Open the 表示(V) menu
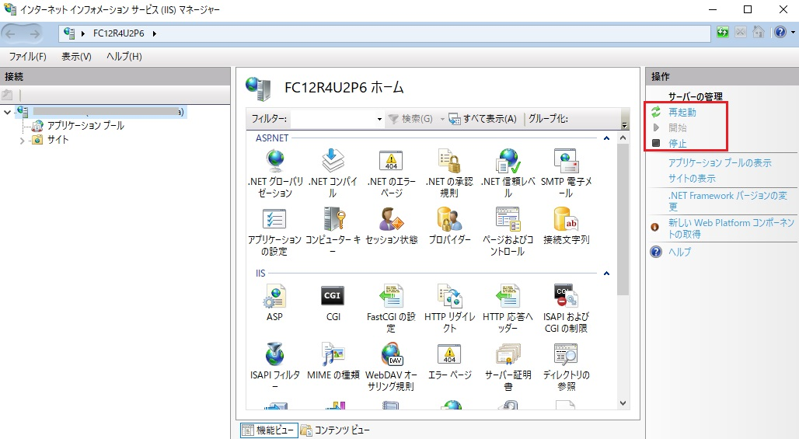This screenshot has height=439, width=799. click(76, 57)
